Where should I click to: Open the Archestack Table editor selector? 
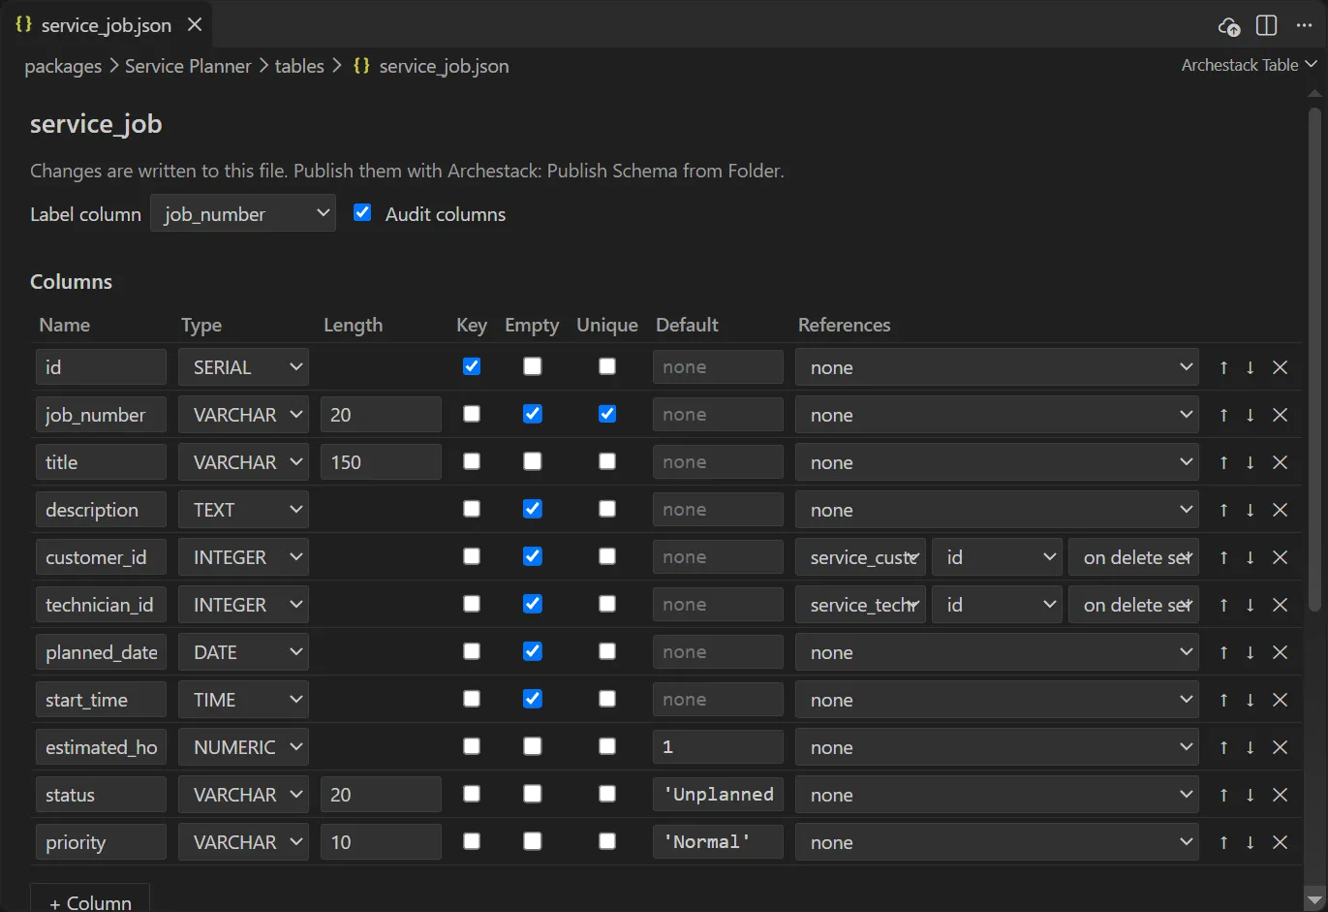click(x=1249, y=65)
